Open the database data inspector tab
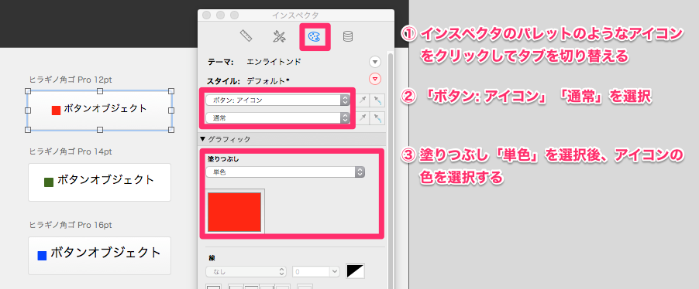Image resolution: width=699 pixels, height=289 pixels. click(x=348, y=36)
